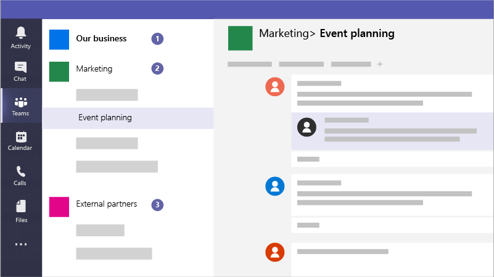The image size is (494, 277).
Task: Select the Event planning channel
Action: coord(105,118)
